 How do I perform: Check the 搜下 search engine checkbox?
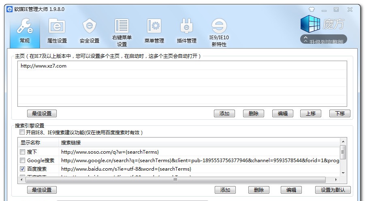pos(22,152)
